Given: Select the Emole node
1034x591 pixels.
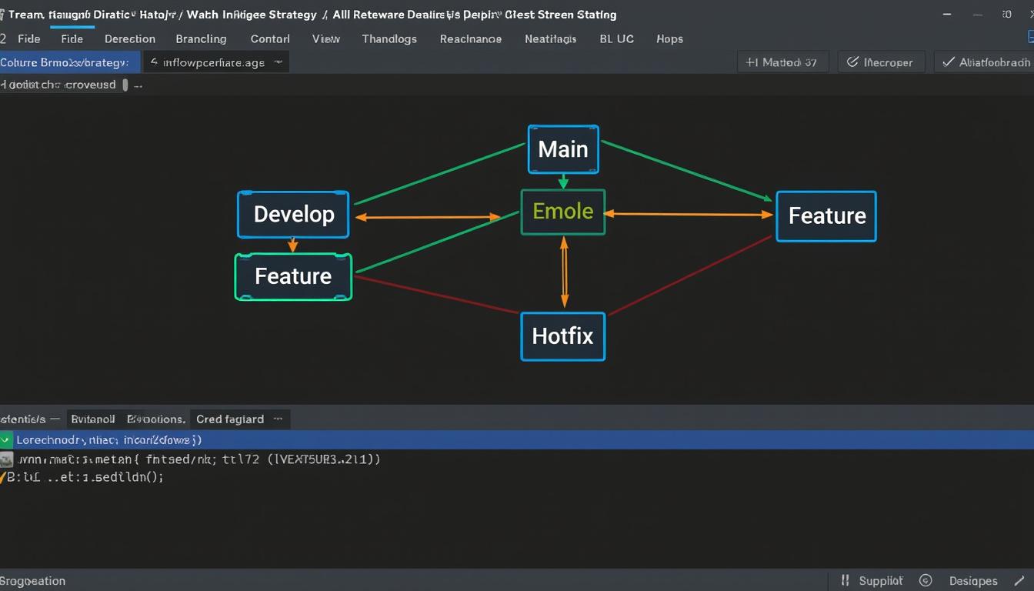Looking at the screenshot, I should coord(563,212).
